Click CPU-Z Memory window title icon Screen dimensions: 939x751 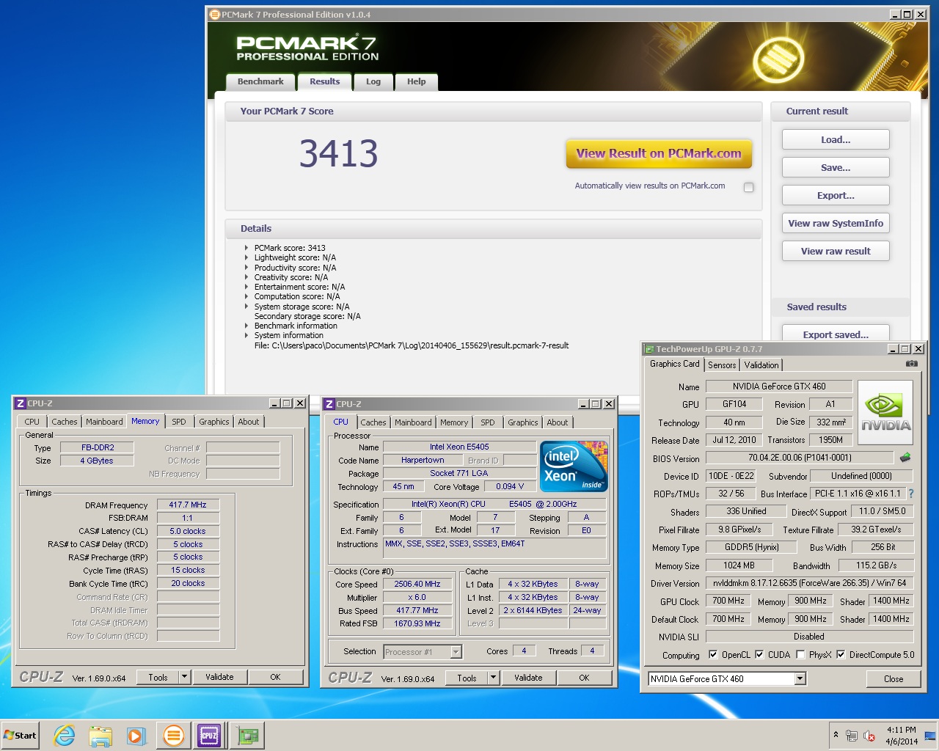click(x=21, y=403)
